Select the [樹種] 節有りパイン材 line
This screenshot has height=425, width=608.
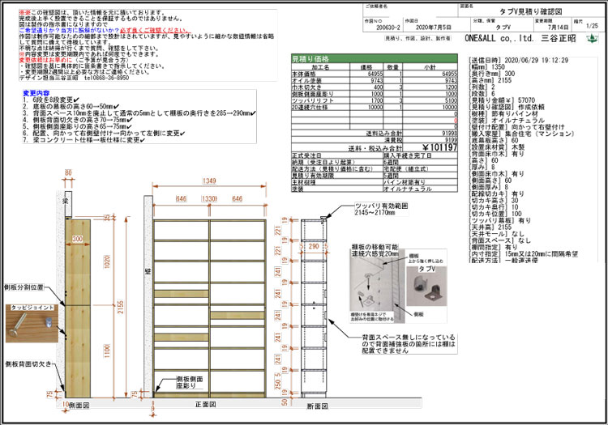point(504,114)
